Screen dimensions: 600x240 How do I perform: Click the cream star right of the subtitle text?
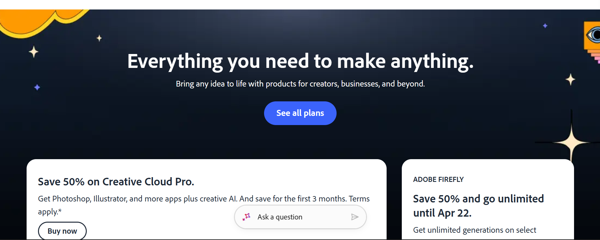click(x=570, y=80)
